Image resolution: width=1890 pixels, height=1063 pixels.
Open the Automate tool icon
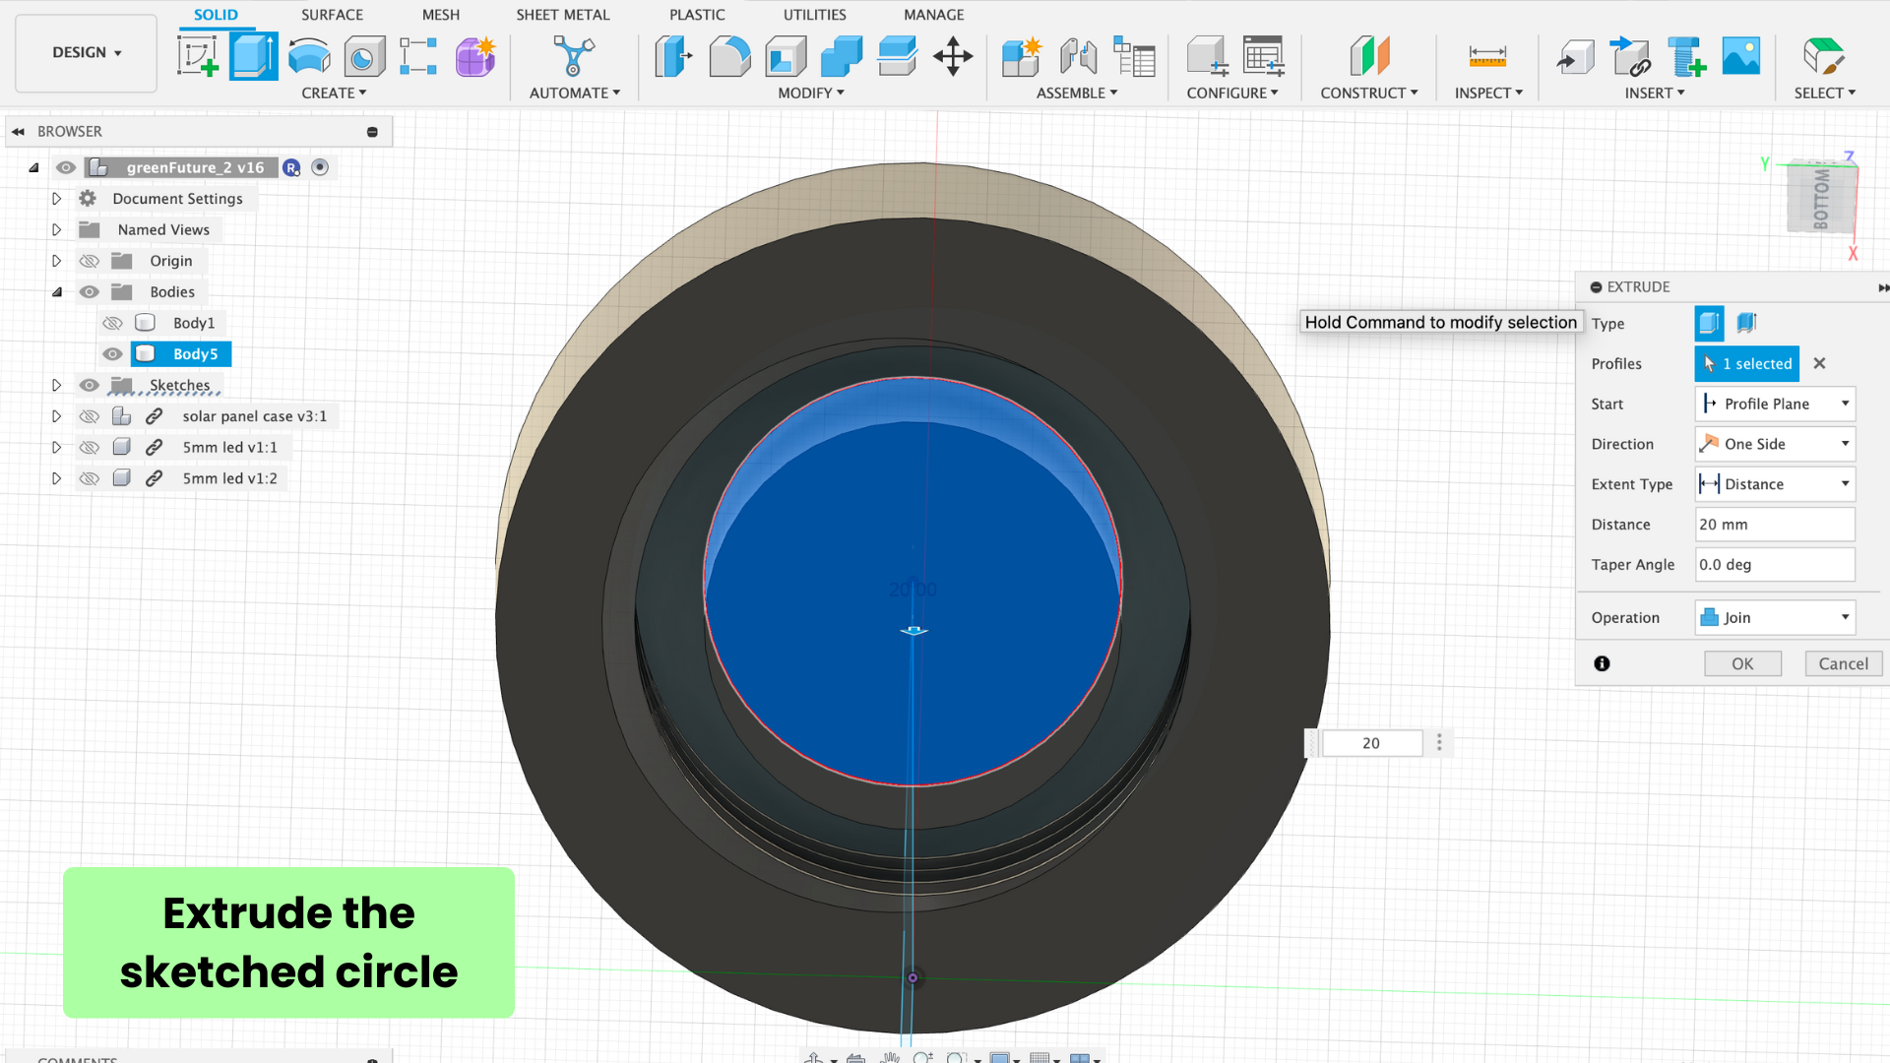574,56
